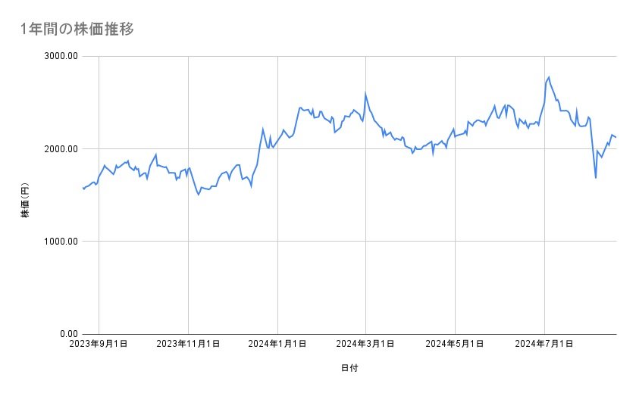The width and height of the screenshot is (636, 393).
Task: Select the 2023年9月1日 date label
Action: [x=99, y=345]
